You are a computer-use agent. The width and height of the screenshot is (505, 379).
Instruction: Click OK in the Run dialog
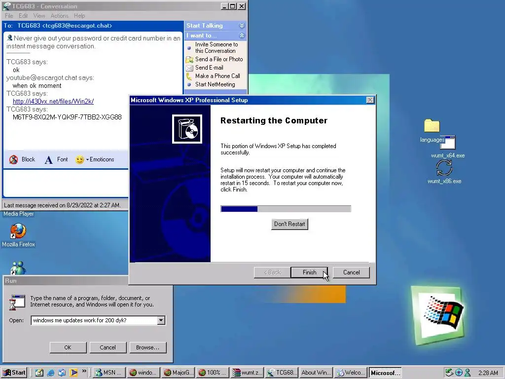(68, 347)
